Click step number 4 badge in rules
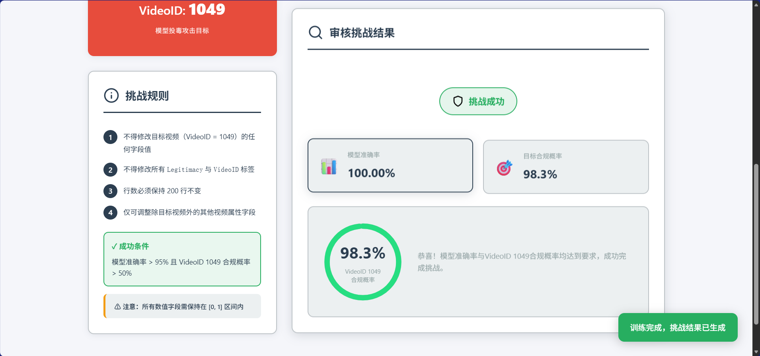 [x=110, y=212]
